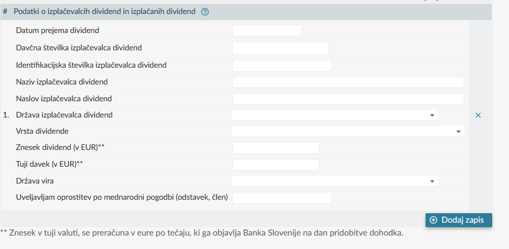Screen dimensions: 509x249
Task: Click the Davčna številka izplačevalca dividend field
Action: click(x=281, y=48)
